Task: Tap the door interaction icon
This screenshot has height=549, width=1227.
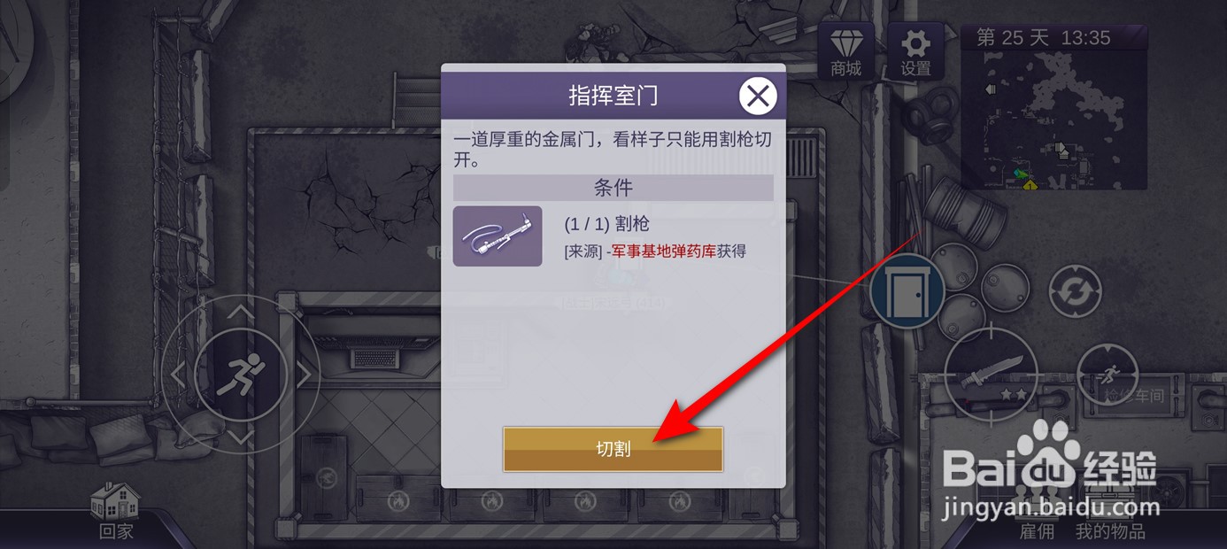Action: [907, 291]
